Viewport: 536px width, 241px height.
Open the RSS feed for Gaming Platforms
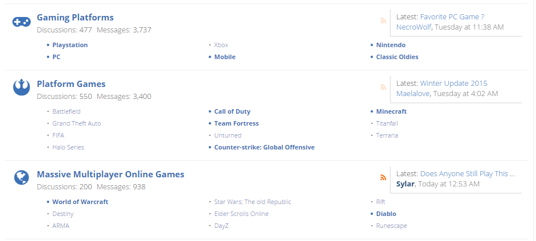pyautogui.click(x=383, y=21)
